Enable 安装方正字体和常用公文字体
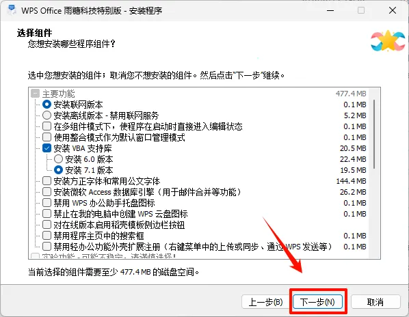The height and width of the screenshot is (317, 409). click(47, 181)
